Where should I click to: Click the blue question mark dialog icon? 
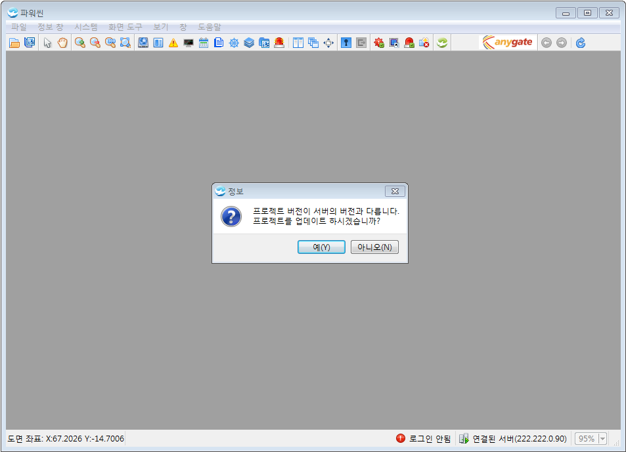(231, 216)
